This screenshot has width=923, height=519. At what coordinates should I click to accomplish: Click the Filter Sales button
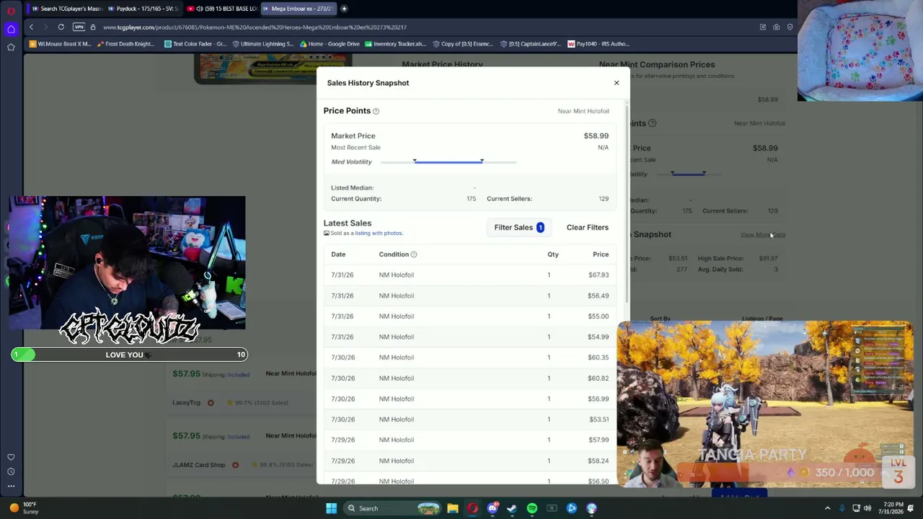[519, 227]
